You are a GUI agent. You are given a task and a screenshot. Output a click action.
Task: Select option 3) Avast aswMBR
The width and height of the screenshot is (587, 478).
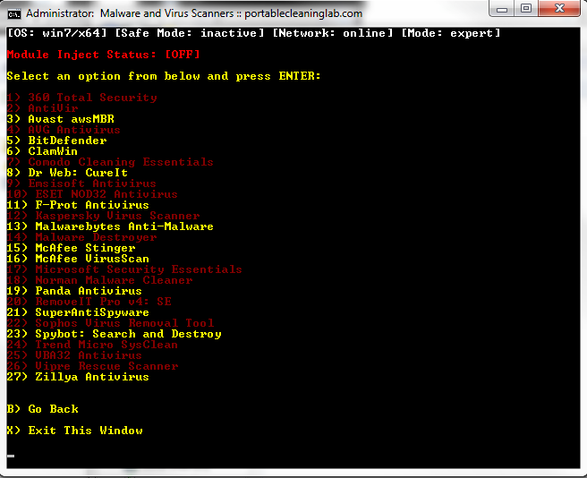click(60, 119)
